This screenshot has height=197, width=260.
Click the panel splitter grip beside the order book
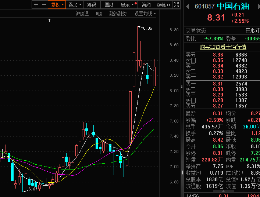(182, 86)
